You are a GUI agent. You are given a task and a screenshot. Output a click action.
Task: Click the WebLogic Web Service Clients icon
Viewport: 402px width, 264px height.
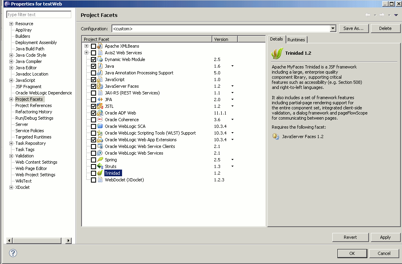point(100,146)
